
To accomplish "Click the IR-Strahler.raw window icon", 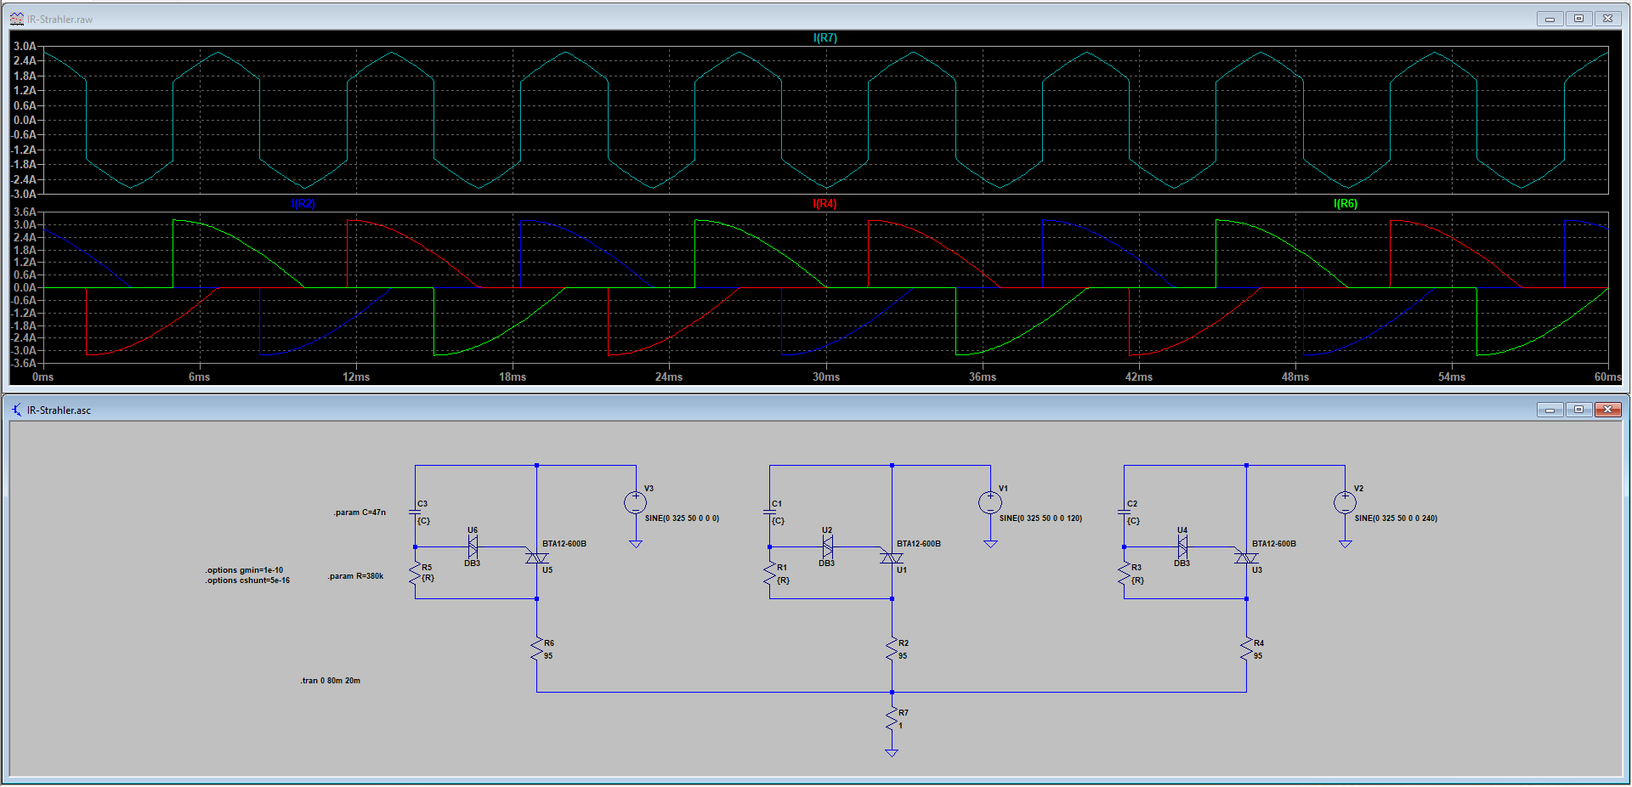I will [16, 19].
